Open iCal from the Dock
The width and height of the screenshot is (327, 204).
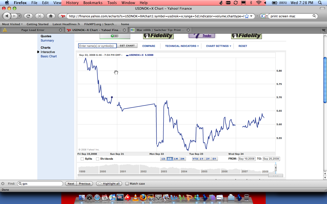pos(105,197)
